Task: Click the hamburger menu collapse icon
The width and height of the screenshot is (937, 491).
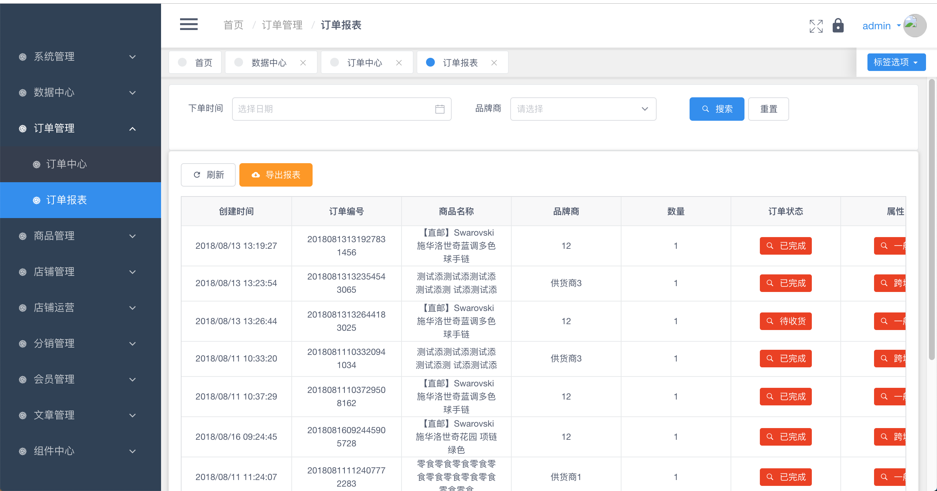Action: 188,25
